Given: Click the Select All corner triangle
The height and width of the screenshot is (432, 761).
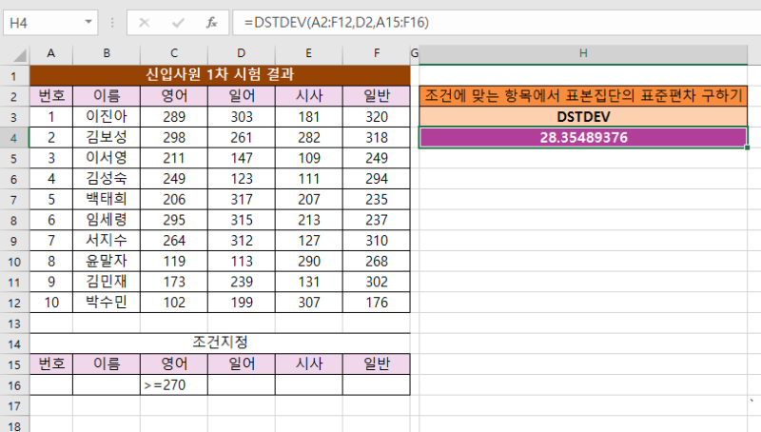Looking at the screenshot, I should tap(19, 55).
